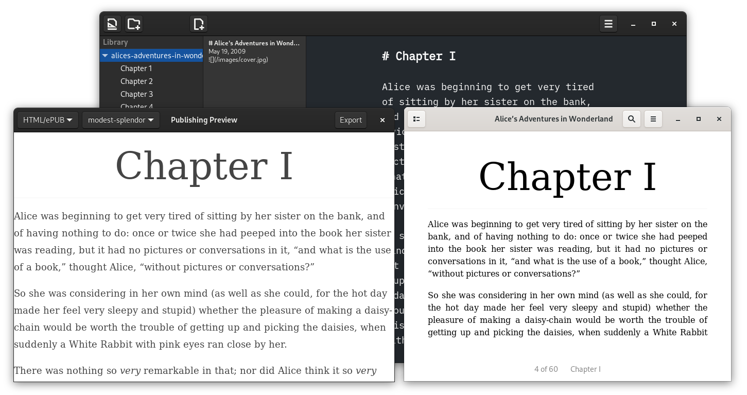Open the modest-splendor style dropdown
This screenshot has height=395, width=747.
click(121, 119)
